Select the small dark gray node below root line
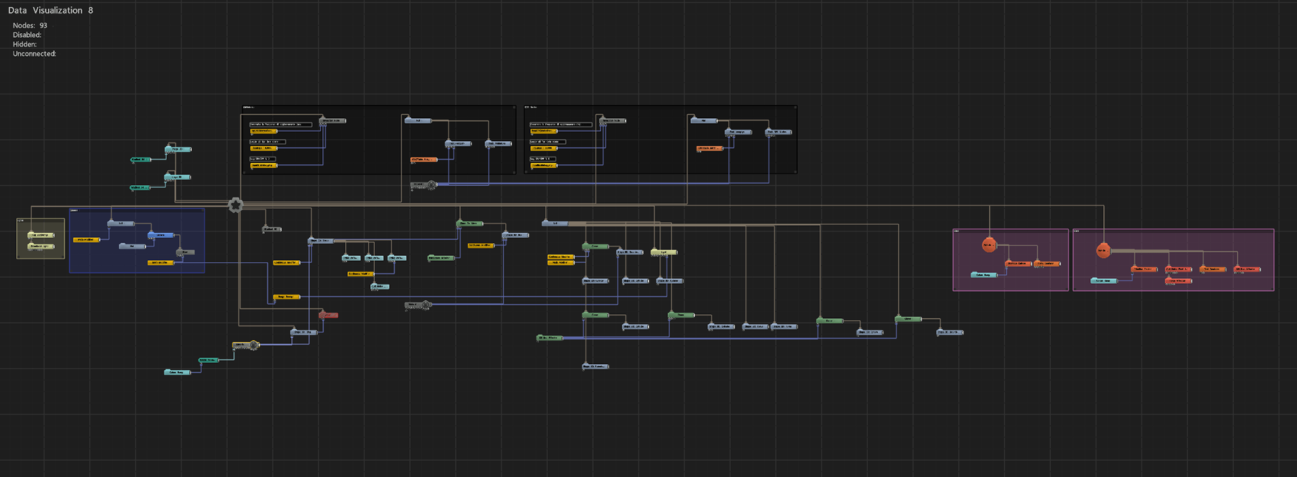 pos(272,229)
